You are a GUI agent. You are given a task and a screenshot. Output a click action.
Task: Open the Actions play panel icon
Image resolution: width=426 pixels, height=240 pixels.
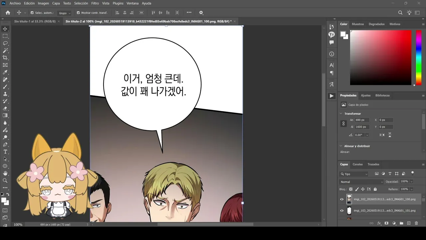tap(331, 96)
